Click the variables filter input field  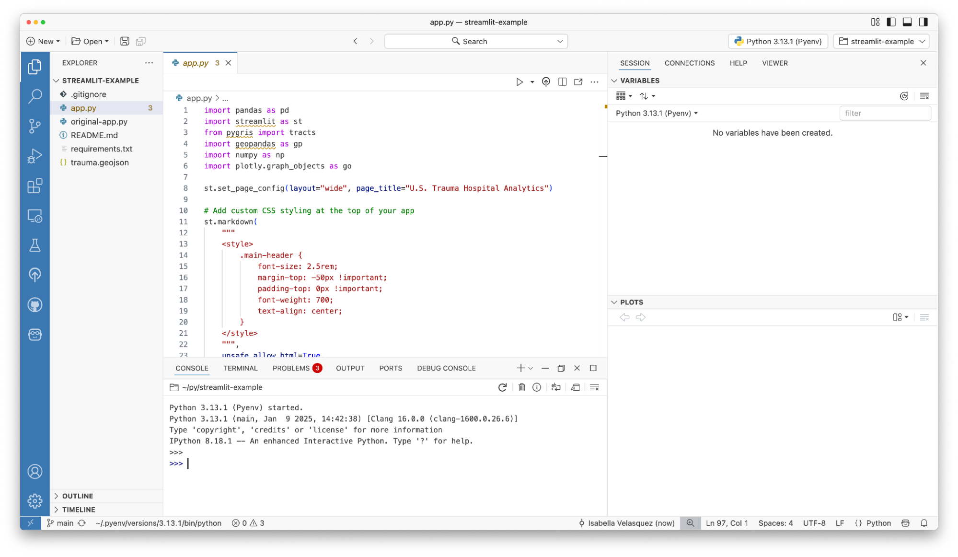(x=885, y=113)
